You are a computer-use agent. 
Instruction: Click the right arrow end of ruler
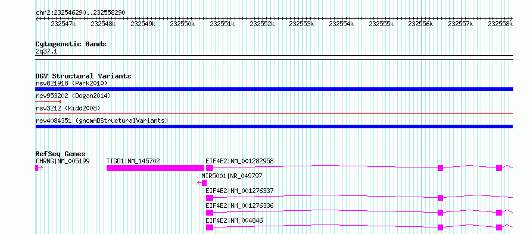512,18
